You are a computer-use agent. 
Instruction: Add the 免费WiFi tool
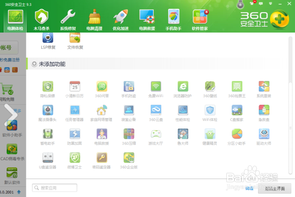click(x=156, y=89)
